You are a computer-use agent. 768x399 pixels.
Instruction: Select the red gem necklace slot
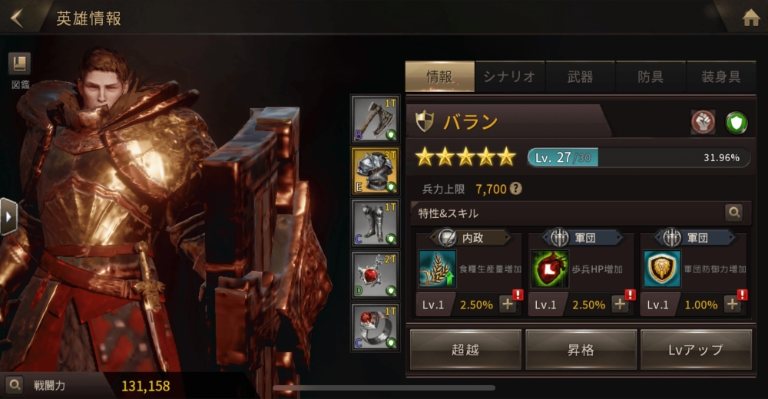pyautogui.click(x=376, y=275)
